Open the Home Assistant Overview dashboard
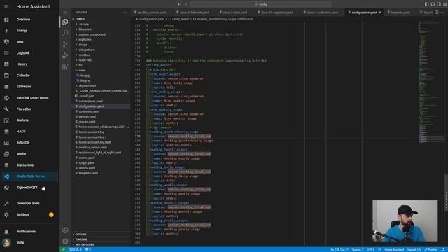Viewport: 448px width, 252px height. [29, 20]
